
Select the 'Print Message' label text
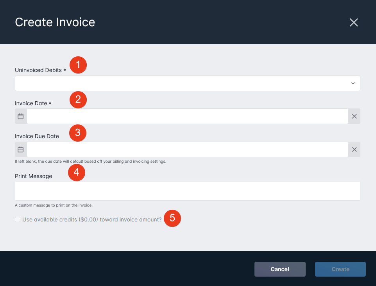click(x=34, y=176)
